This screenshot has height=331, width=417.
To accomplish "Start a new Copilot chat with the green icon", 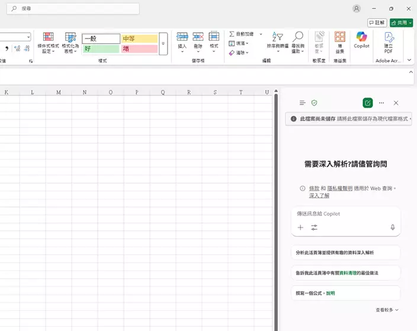I will click(368, 103).
